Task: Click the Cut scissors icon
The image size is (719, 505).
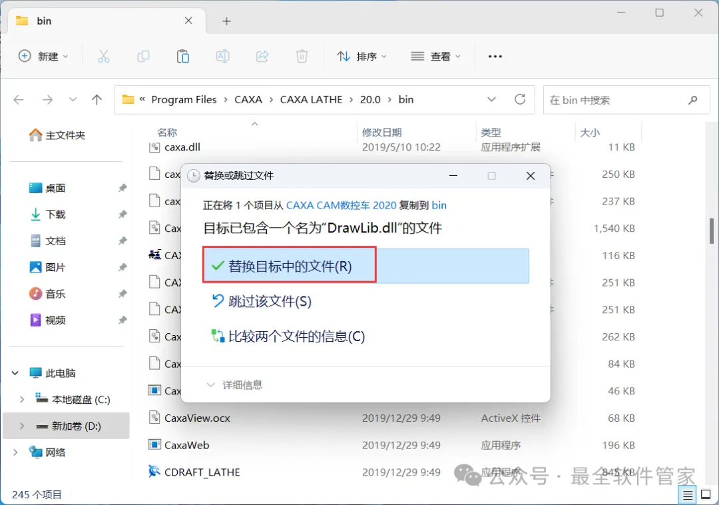Action: [x=104, y=57]
